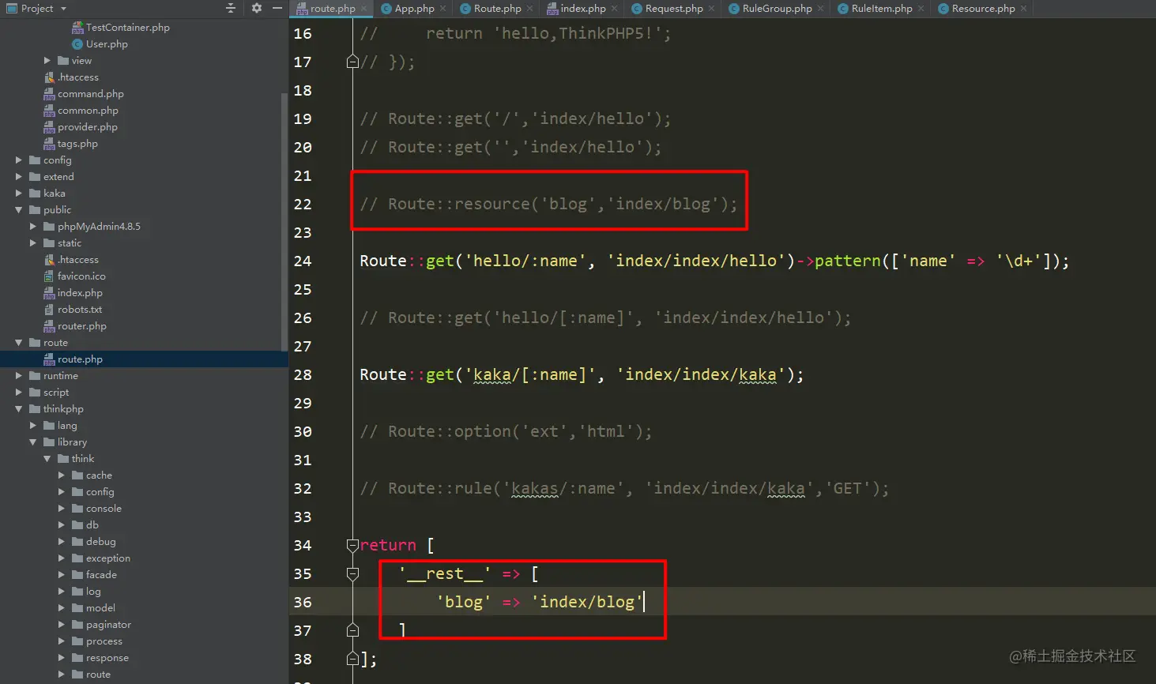Expand the phpMyAdmin4.8.5 folder arrow
The width and height of the screenshot is (1156, 684).
coord(33,227)
